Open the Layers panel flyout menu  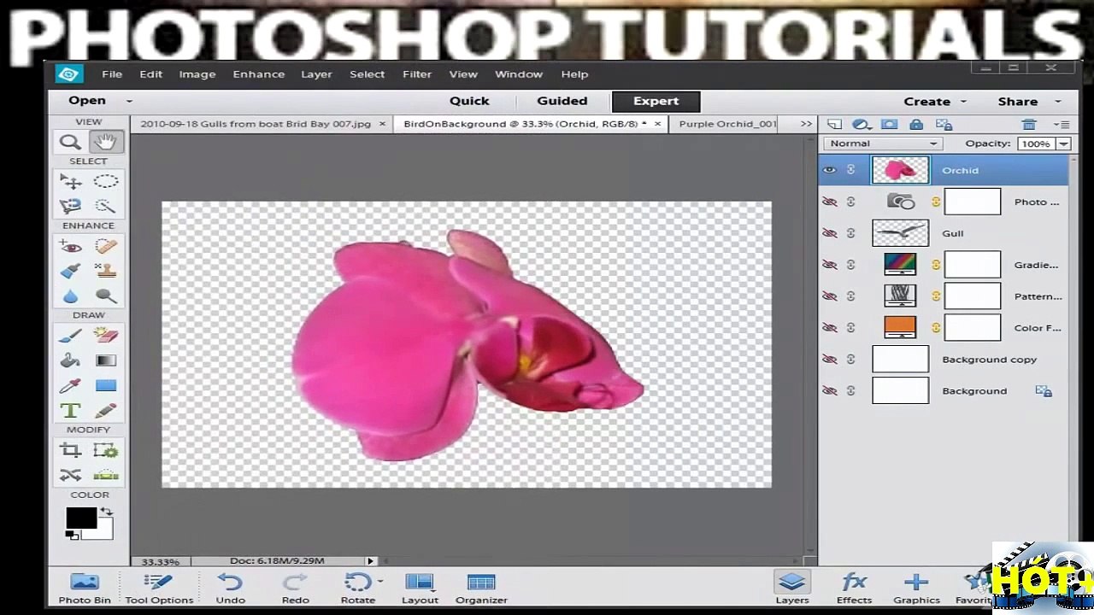pos(1061,125)
